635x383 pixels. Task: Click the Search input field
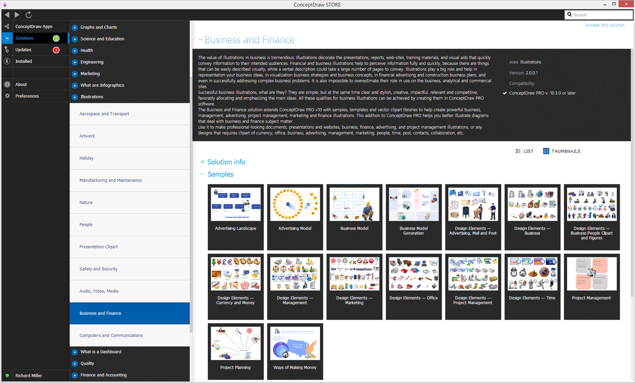(598, 15)
